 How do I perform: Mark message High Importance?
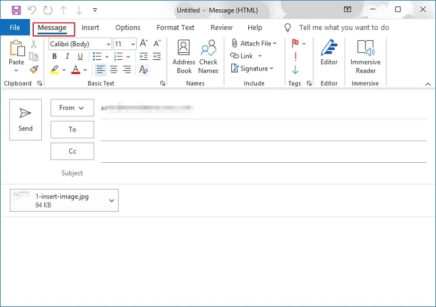[295, 56]
